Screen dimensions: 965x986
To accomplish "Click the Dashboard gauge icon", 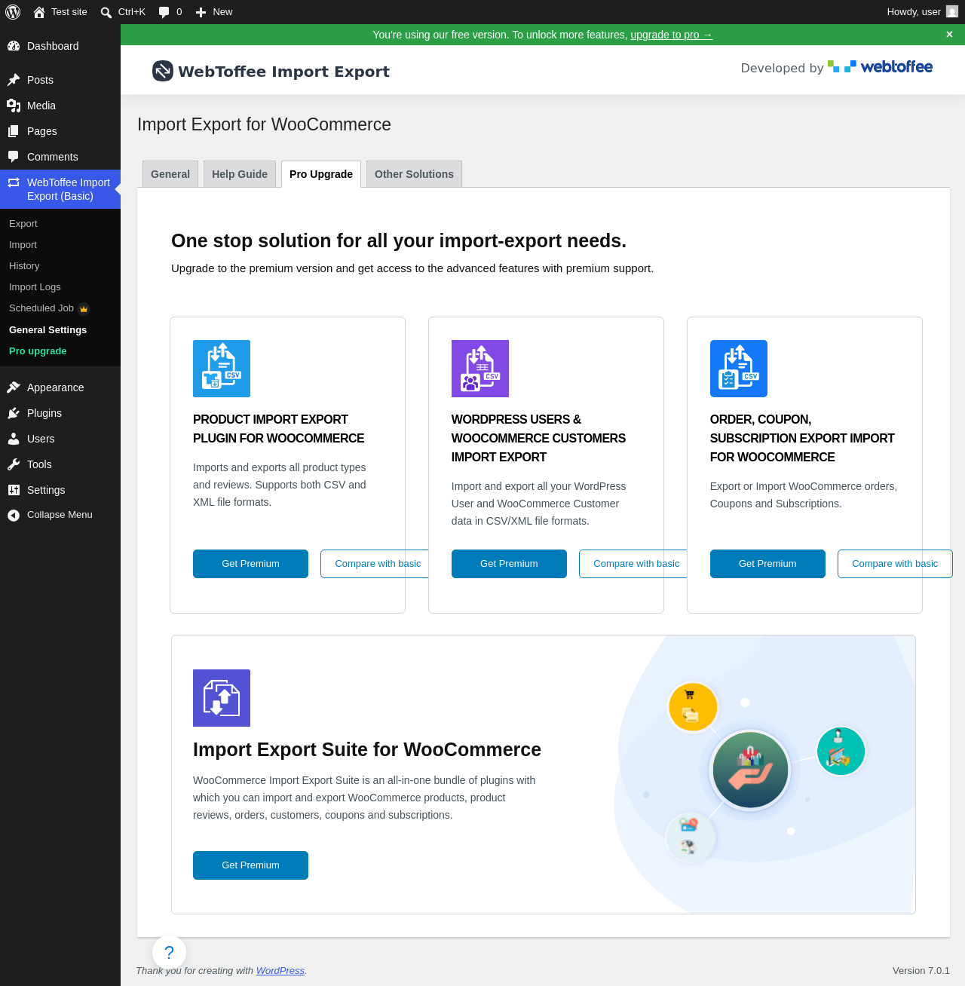I will click(x=14, y=46).
